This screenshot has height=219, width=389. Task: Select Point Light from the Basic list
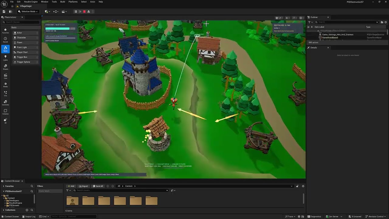click(26, 47)
